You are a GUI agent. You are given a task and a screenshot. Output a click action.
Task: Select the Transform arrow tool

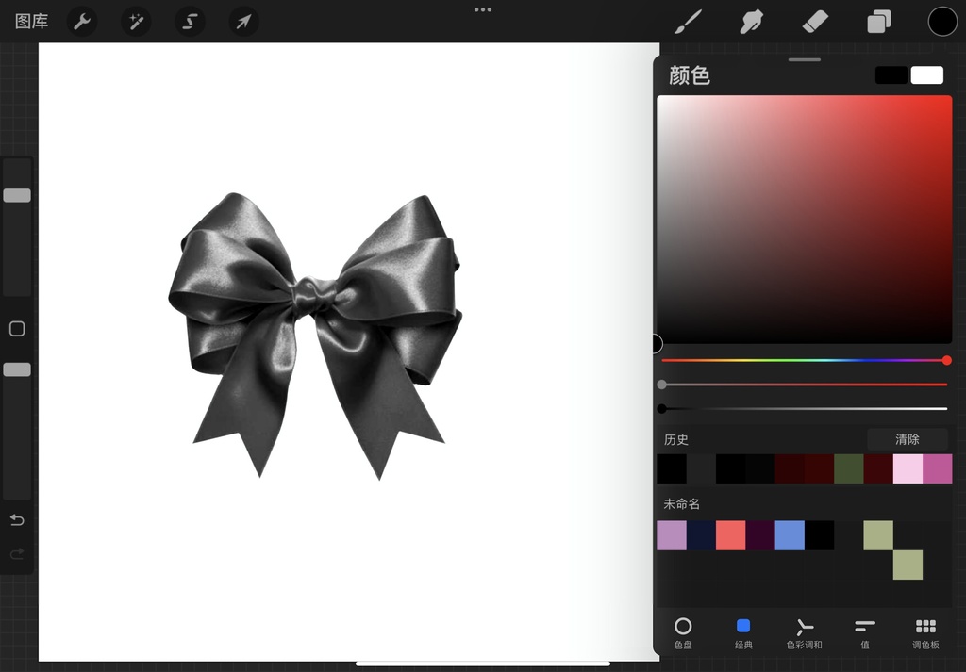(242, 21)
